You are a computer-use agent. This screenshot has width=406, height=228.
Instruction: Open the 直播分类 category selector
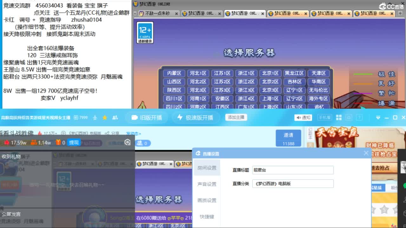coord(293,184)
